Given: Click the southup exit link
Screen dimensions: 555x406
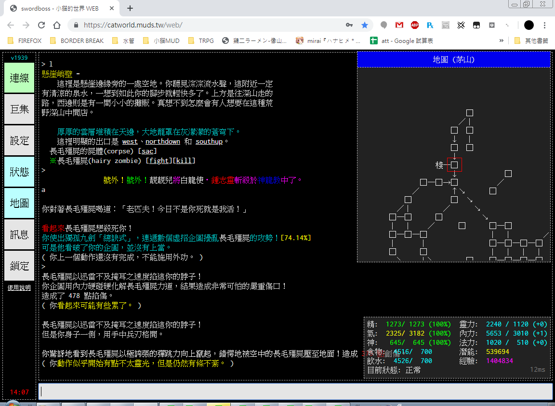Looking at the screenshot, I should (209, 141).
